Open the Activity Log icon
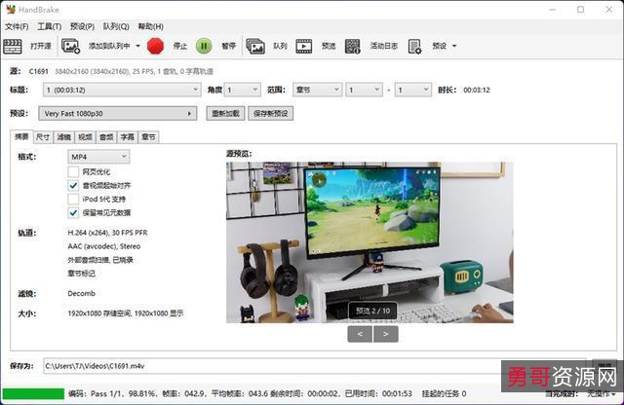This screenshot has width=624, height=405. tap(353, 46)
